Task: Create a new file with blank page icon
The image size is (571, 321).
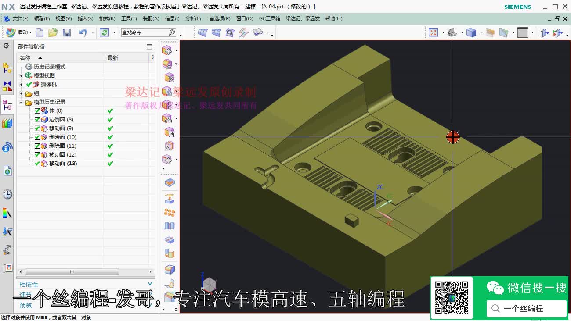Action: [x=40, y=32]
